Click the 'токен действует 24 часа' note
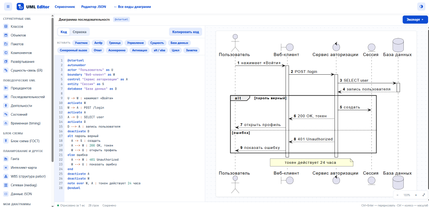 [312, 162]
